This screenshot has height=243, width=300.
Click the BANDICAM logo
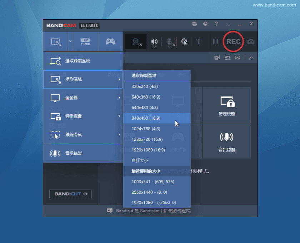coord(61,25)
